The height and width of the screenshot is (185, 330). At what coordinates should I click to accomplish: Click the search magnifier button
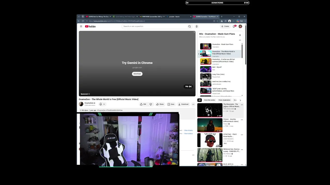click(x=189, y=26)
